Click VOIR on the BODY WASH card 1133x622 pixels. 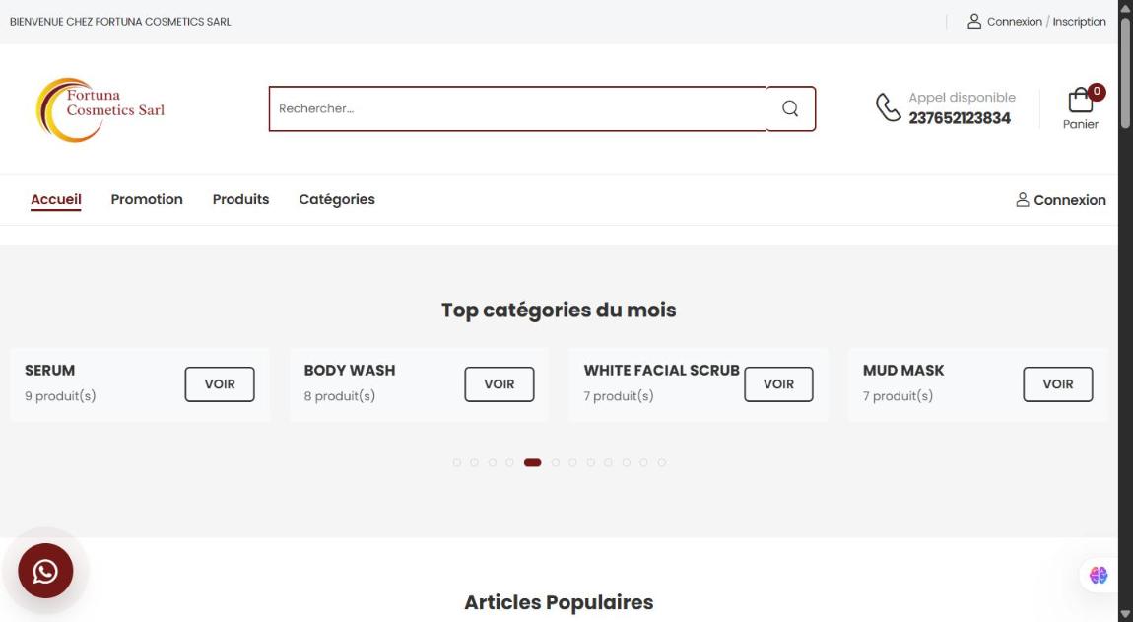click(500, 384)
